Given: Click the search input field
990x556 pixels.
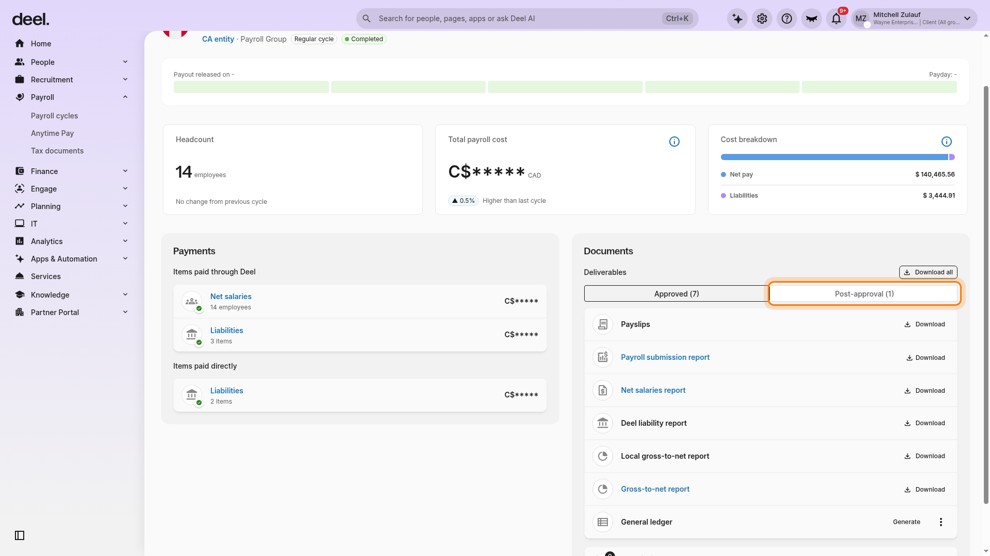Looking at the screenshot, I should point(527,19).
